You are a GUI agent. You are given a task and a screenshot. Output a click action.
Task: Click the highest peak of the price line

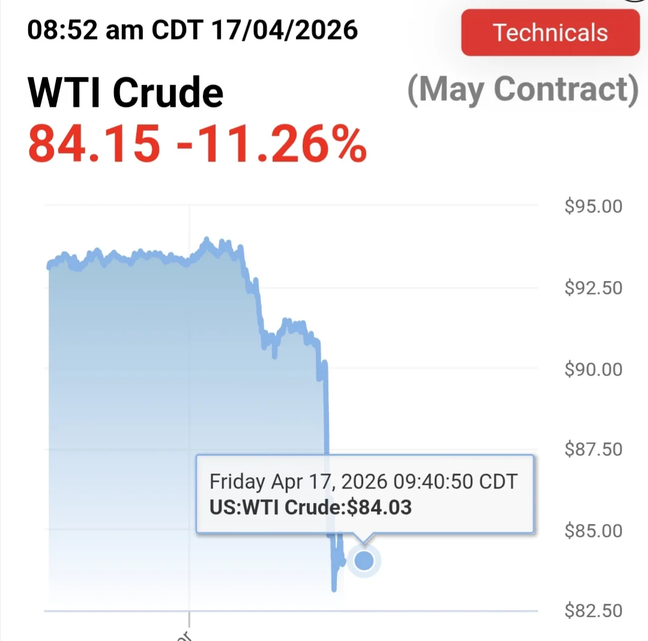tap(207, 239)
